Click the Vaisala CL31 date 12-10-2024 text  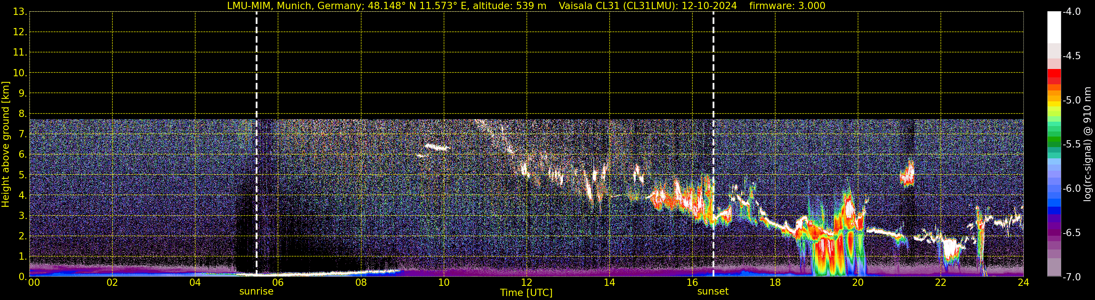click(x=648, y=5)
